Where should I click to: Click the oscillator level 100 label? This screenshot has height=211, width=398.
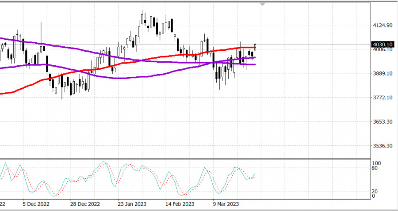tap(376, 163)
